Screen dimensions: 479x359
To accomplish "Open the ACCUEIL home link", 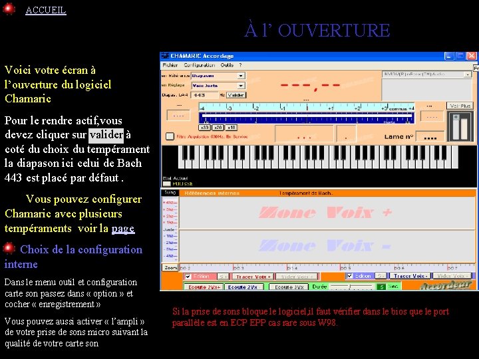I will pos(46,10).
